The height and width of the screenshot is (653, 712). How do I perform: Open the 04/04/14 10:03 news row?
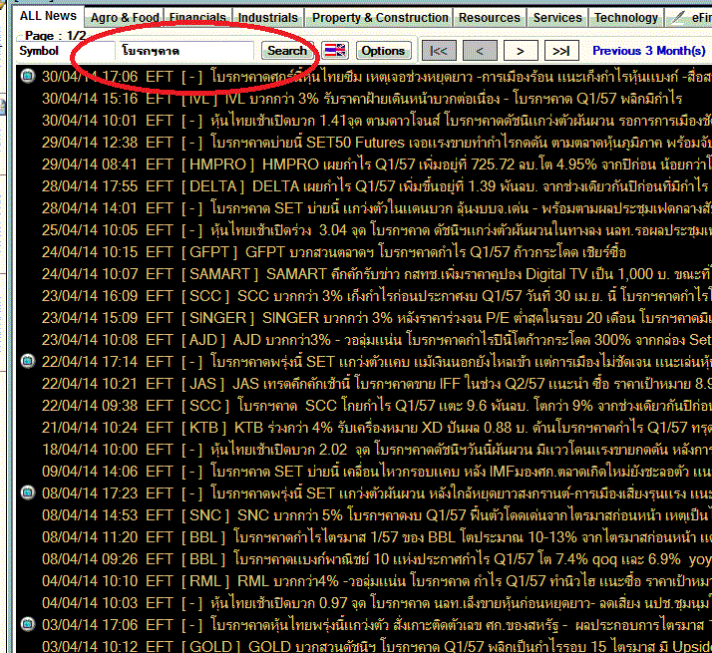(363, 602)
